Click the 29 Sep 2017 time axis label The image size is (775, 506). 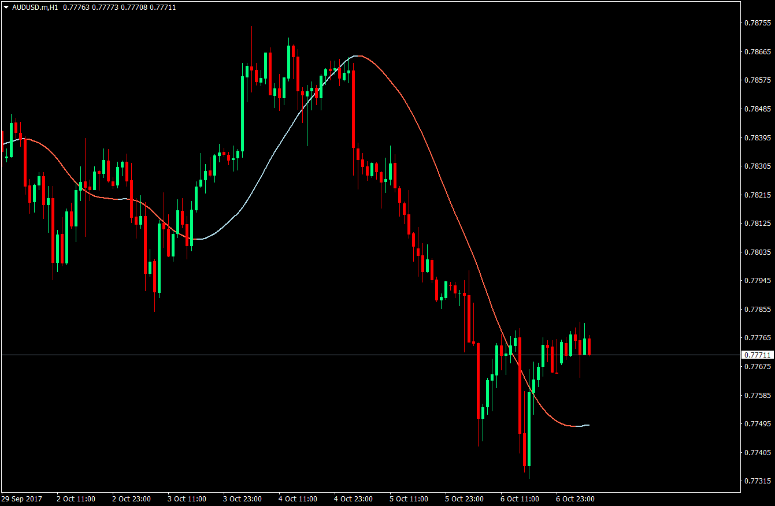23,498
